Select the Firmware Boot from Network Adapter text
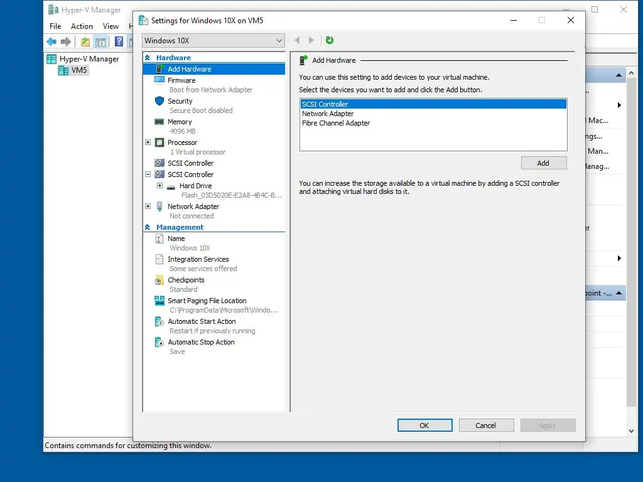Viewport: 643px width, 482px height. click(211, 90)
